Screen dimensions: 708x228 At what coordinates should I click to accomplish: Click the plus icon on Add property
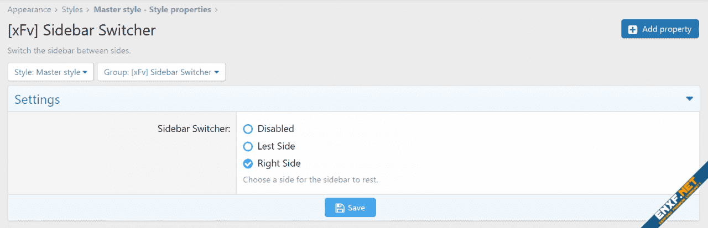click(x=633, y=29)
